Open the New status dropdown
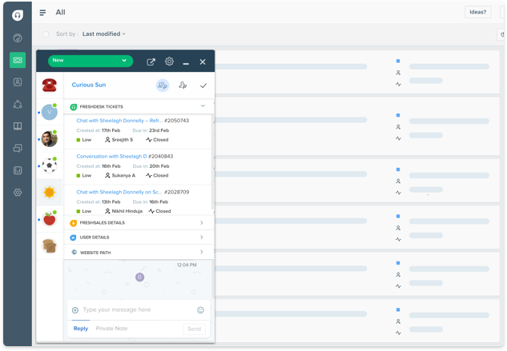The height and width of the screenshot is (351, 507). tap(89, 61)
